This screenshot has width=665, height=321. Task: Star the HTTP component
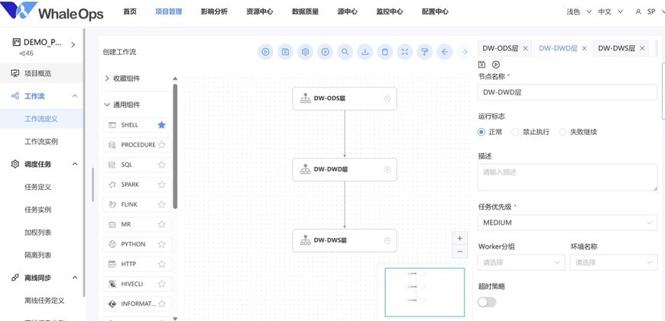pyautogui.click(x=161, y=264)
